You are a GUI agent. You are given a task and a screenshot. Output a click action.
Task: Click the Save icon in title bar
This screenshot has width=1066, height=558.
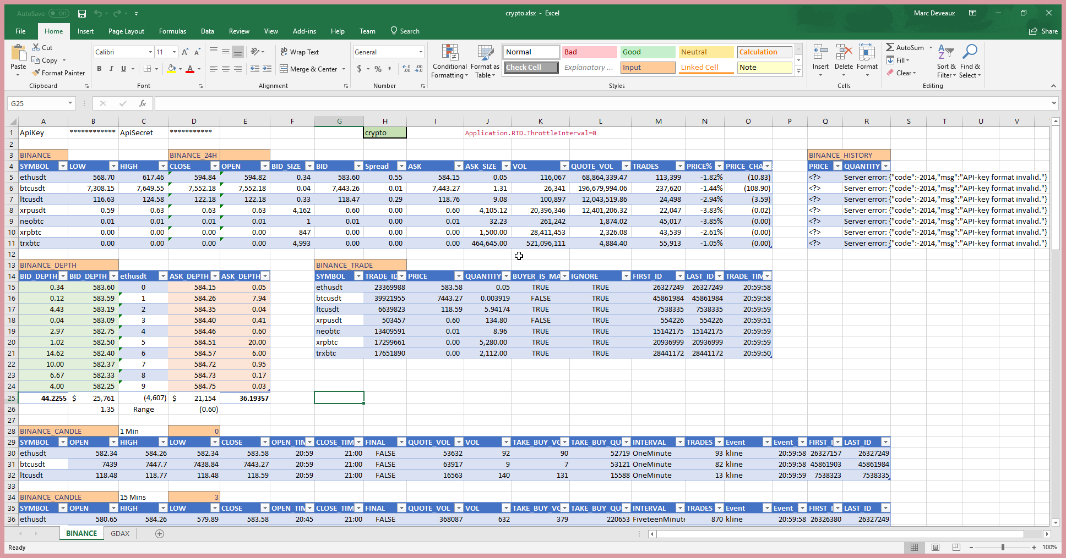(82, 13)
